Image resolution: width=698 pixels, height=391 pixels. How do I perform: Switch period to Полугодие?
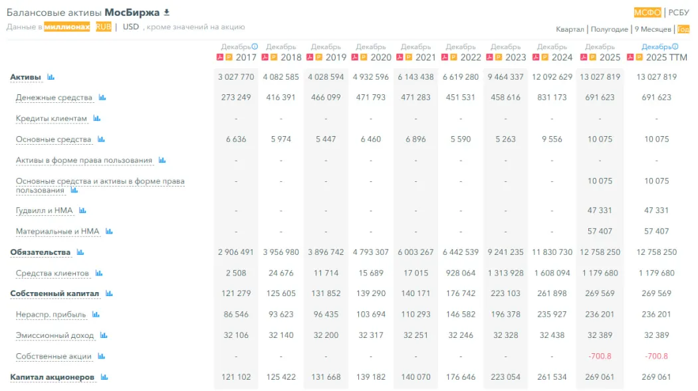(x=609, y=29)
